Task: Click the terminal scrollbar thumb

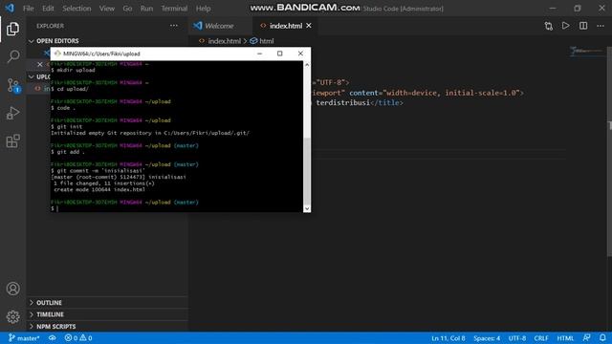Action: click(307, 170)
